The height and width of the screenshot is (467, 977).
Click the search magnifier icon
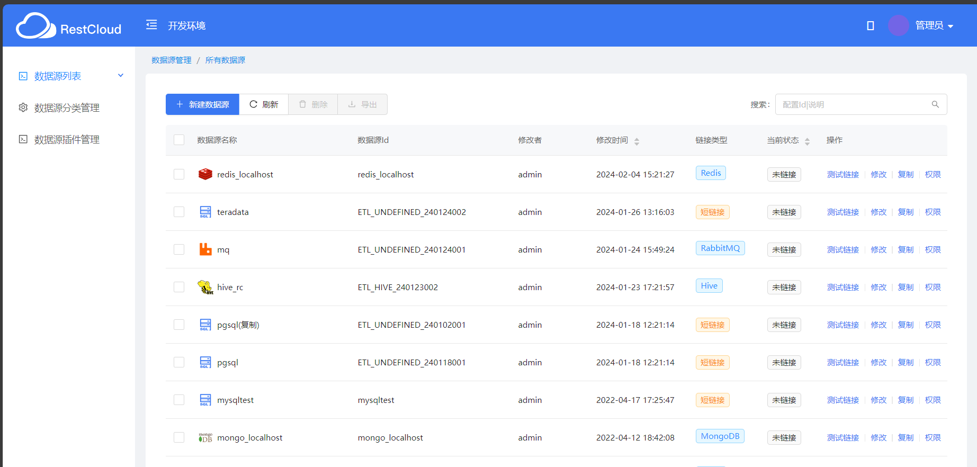(935, 104)
